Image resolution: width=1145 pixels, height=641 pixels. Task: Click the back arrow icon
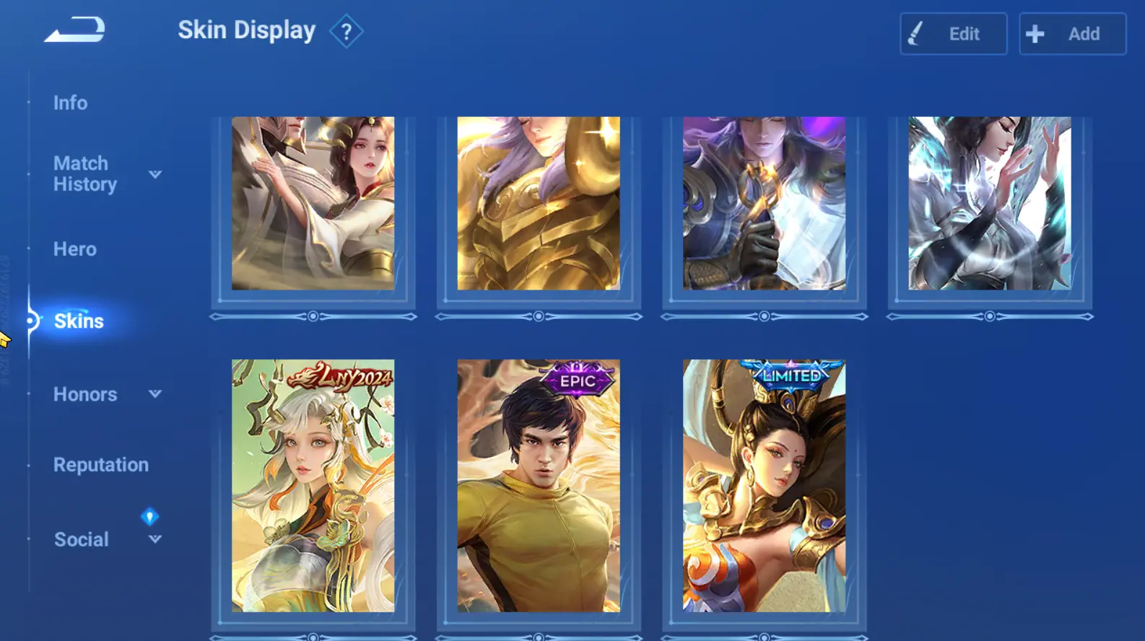74,30
